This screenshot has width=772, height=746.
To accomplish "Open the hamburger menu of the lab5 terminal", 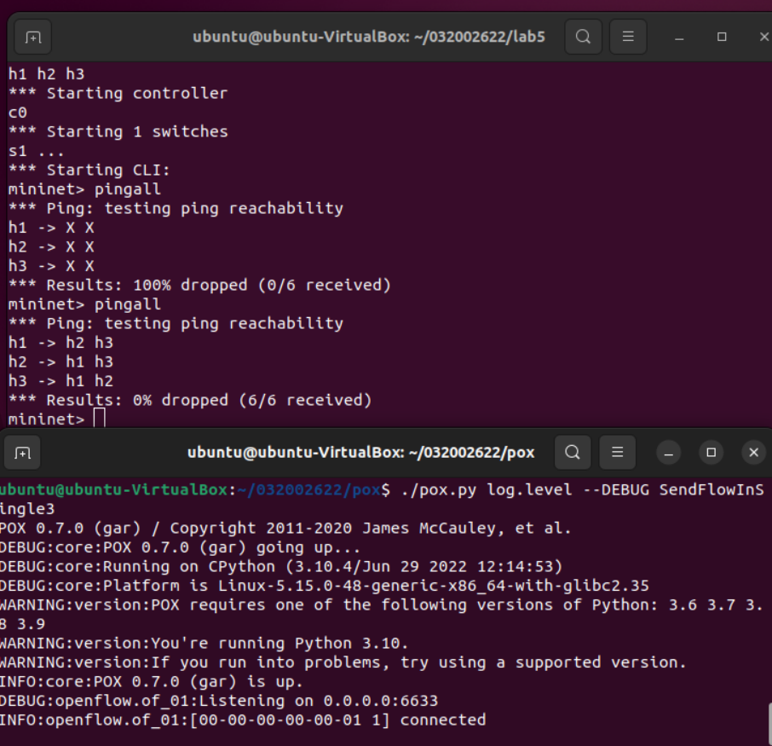I will pos(628,37).
